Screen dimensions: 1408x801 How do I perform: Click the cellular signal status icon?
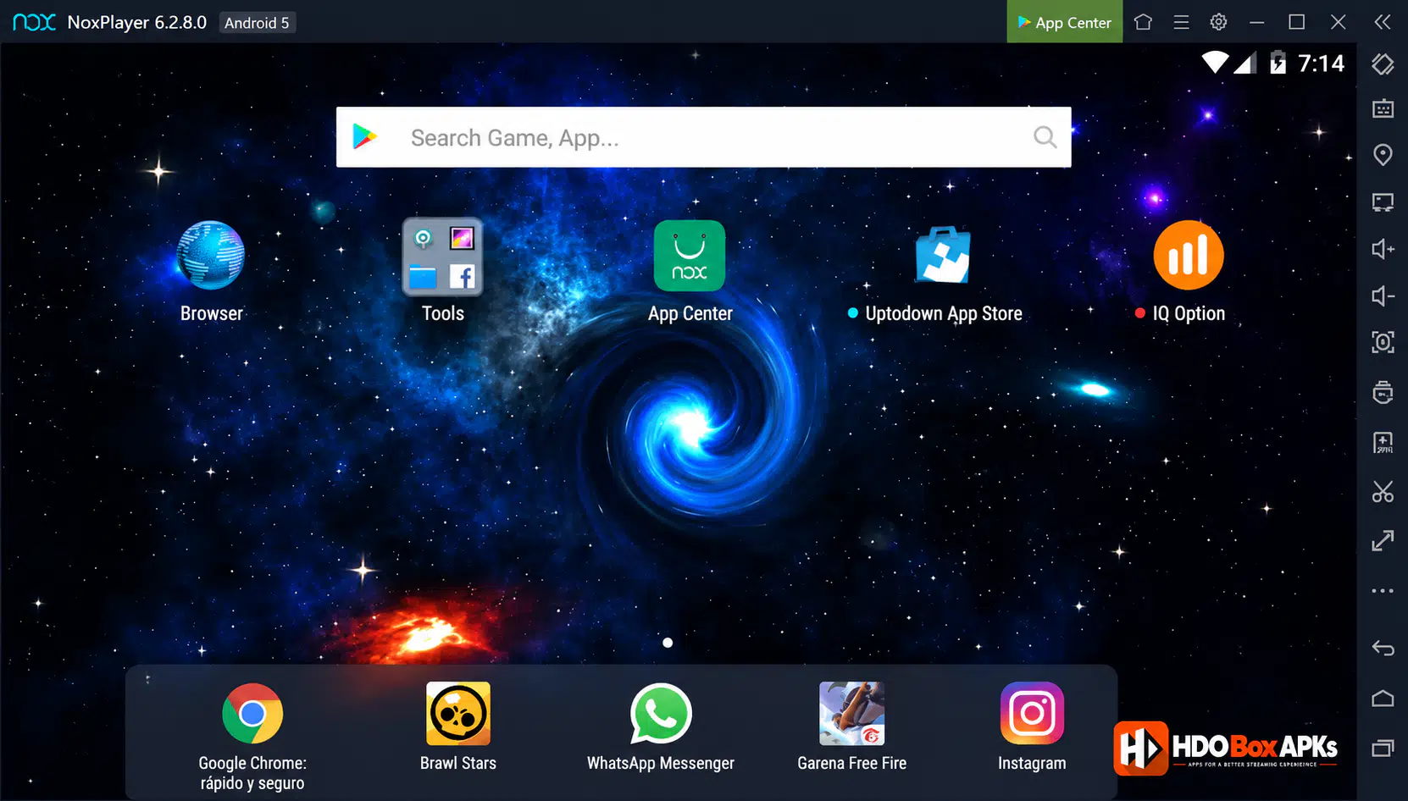pos(1245,63)
